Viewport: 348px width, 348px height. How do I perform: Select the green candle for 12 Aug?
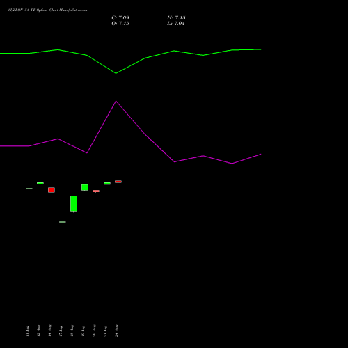[40, 183]
